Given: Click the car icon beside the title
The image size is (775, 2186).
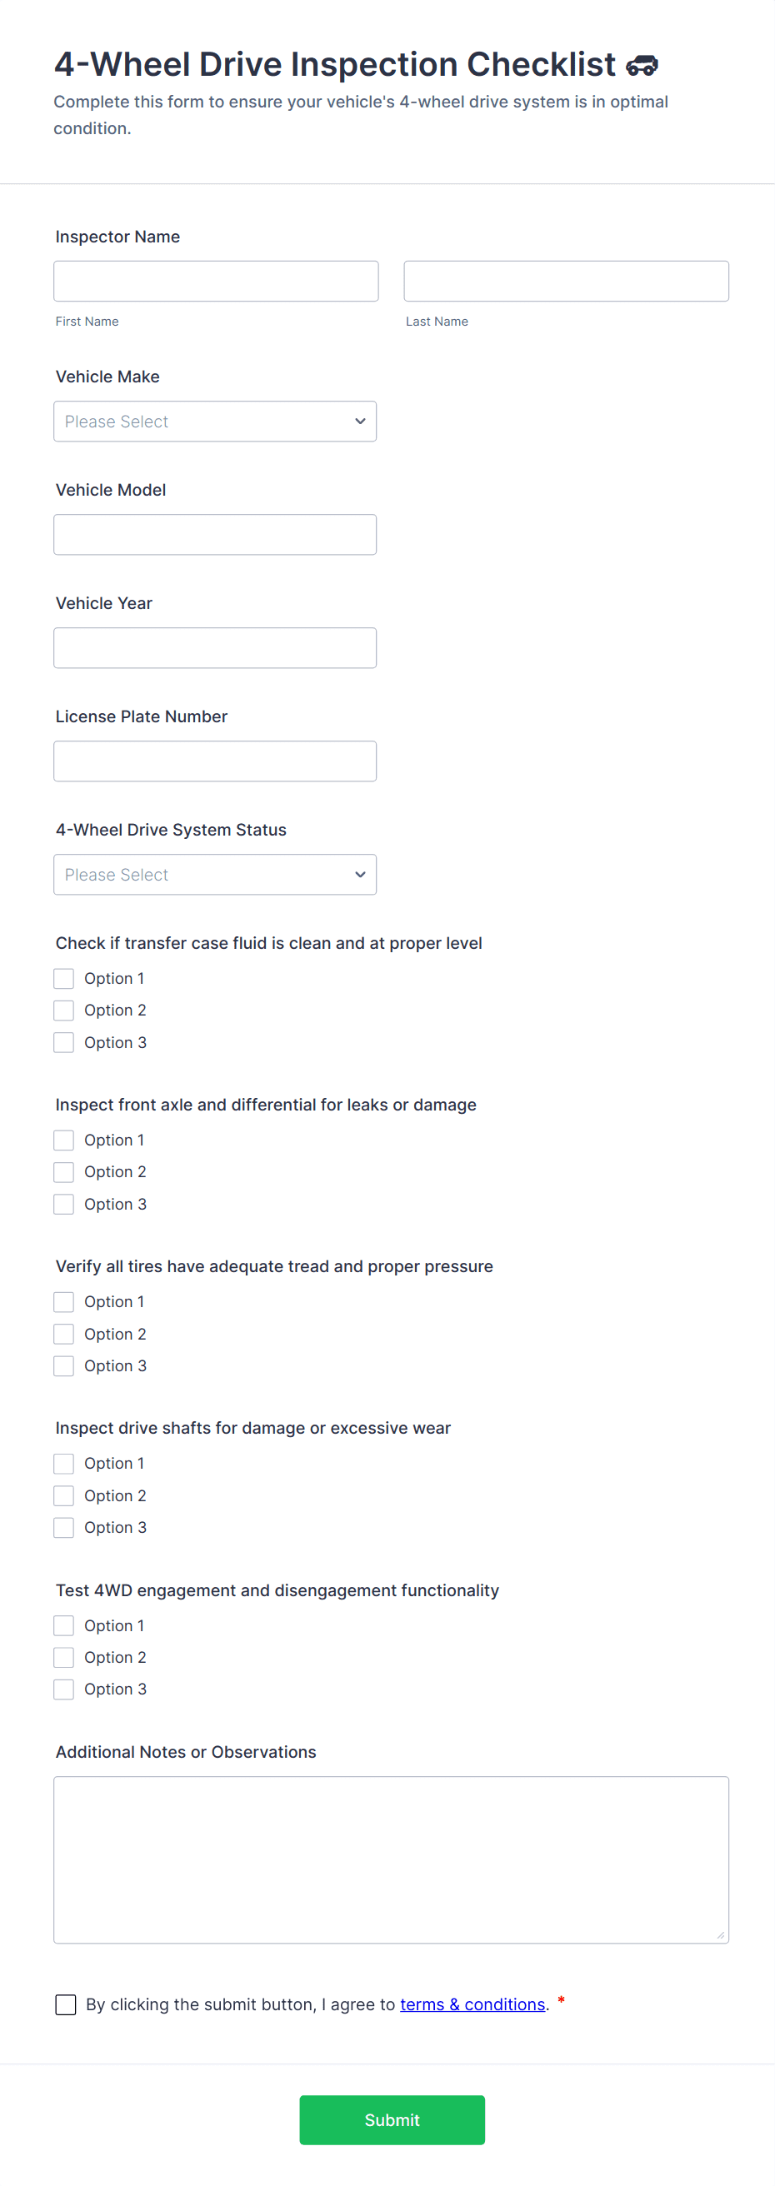Looking at the screenshot, I should click(642, 65).
